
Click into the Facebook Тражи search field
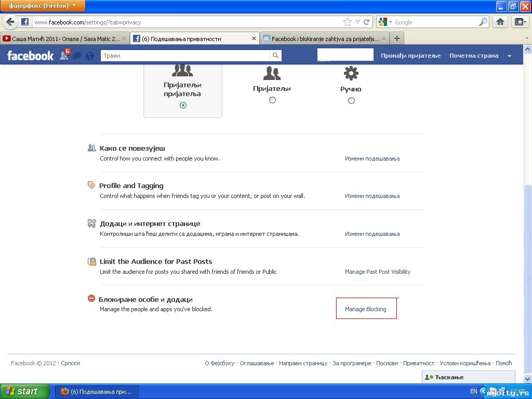(185, 55)
